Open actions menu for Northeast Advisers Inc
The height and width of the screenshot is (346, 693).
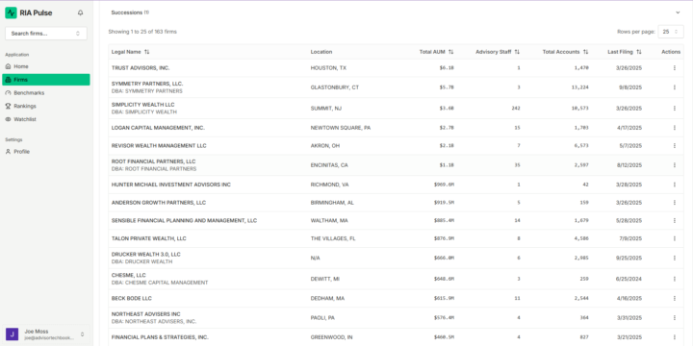tap(675, 318)
